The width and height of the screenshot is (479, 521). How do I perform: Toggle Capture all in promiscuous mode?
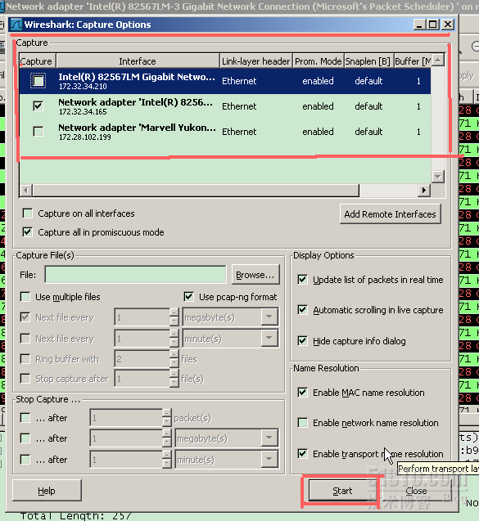point(27,232)
